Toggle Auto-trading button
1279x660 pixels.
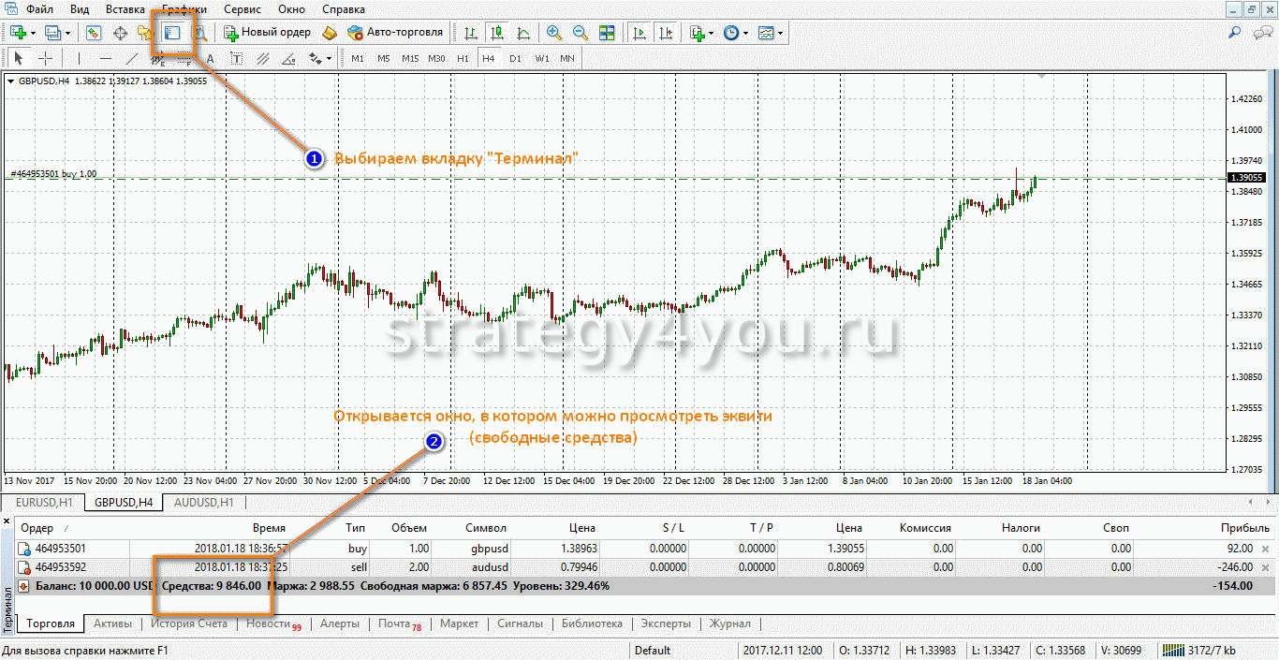tap(394, 33)
